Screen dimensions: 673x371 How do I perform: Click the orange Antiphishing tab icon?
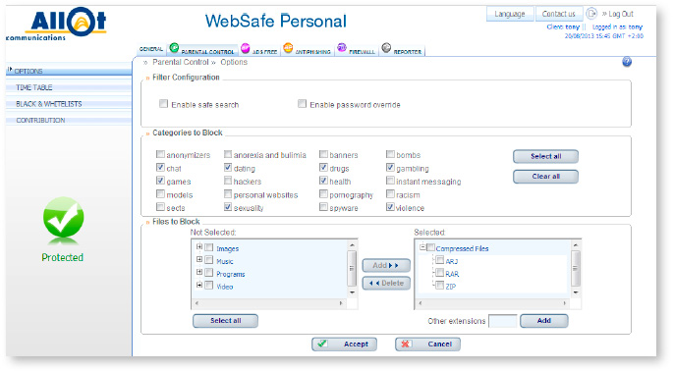(288, 48)
